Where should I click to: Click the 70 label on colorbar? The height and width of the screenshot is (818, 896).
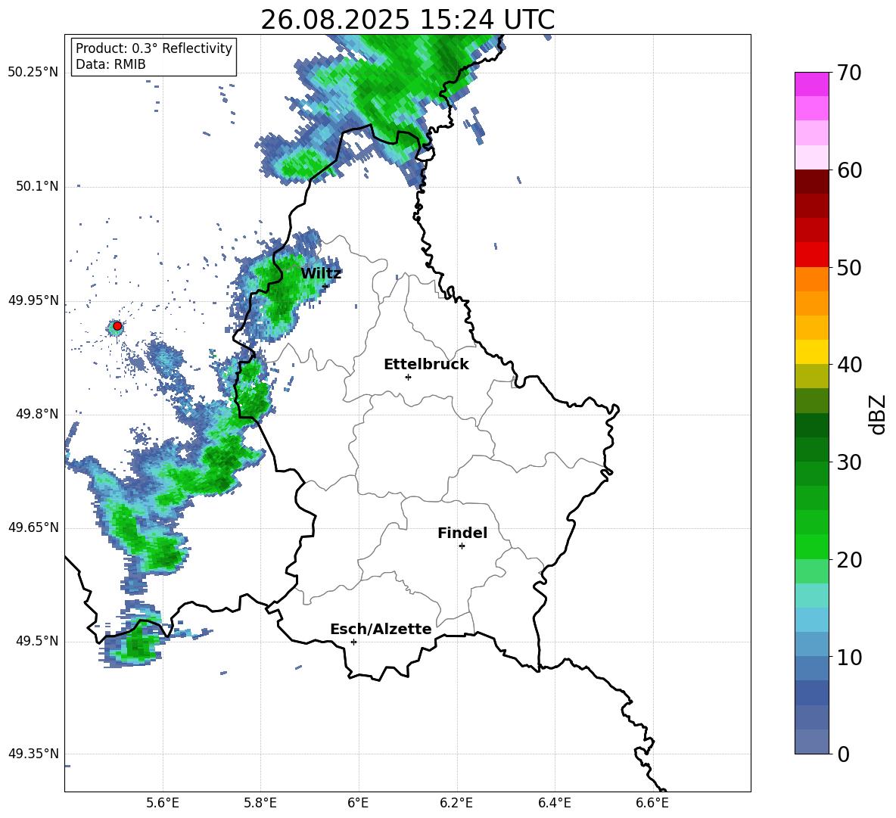849,73
